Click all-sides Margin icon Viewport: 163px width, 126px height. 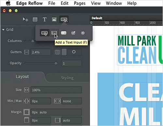point(26,112)
